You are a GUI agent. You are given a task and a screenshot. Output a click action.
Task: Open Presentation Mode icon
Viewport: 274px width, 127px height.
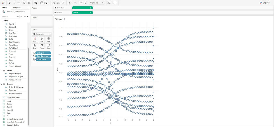(x=115, y=3)
